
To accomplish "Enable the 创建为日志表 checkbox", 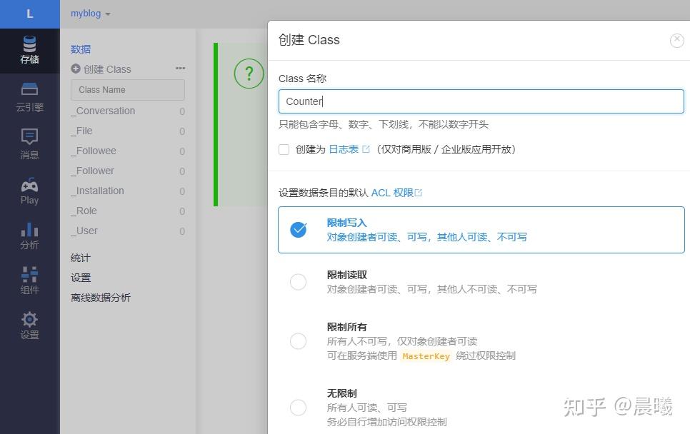I will [284, 149].
